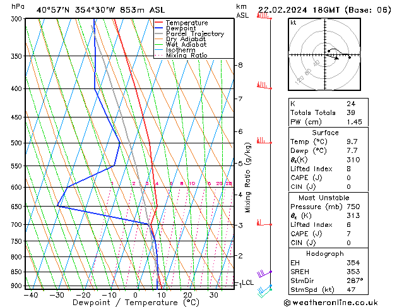Click the 'km ASL' axis unit label
Screen dimensions: 397x307
tap(242, 11)
